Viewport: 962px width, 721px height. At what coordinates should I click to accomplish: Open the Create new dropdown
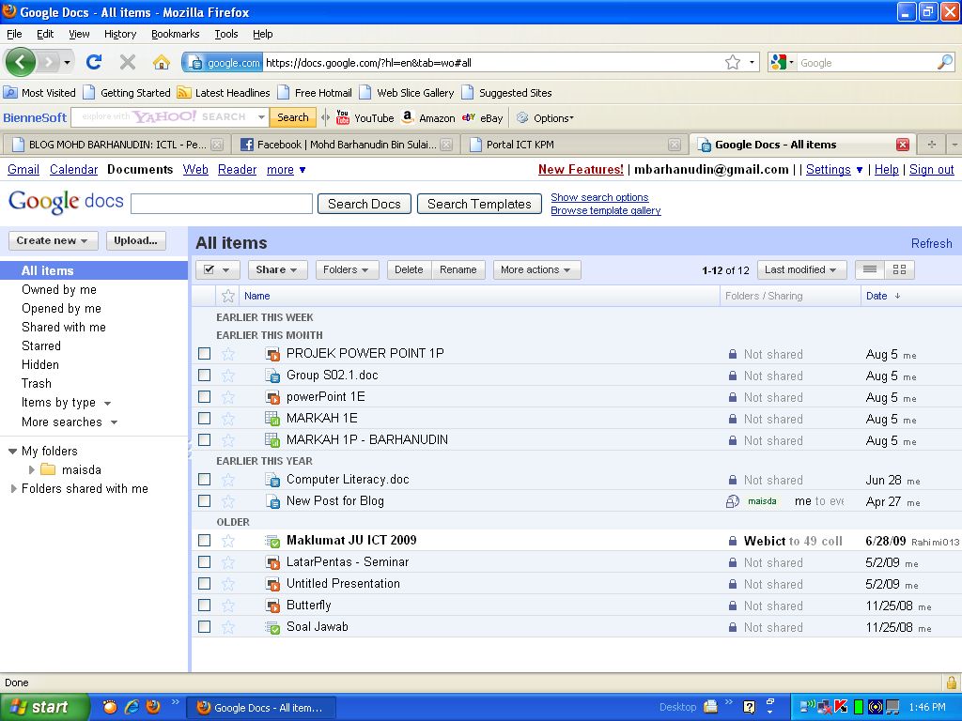pyautogui.click(x=53, y=240)
